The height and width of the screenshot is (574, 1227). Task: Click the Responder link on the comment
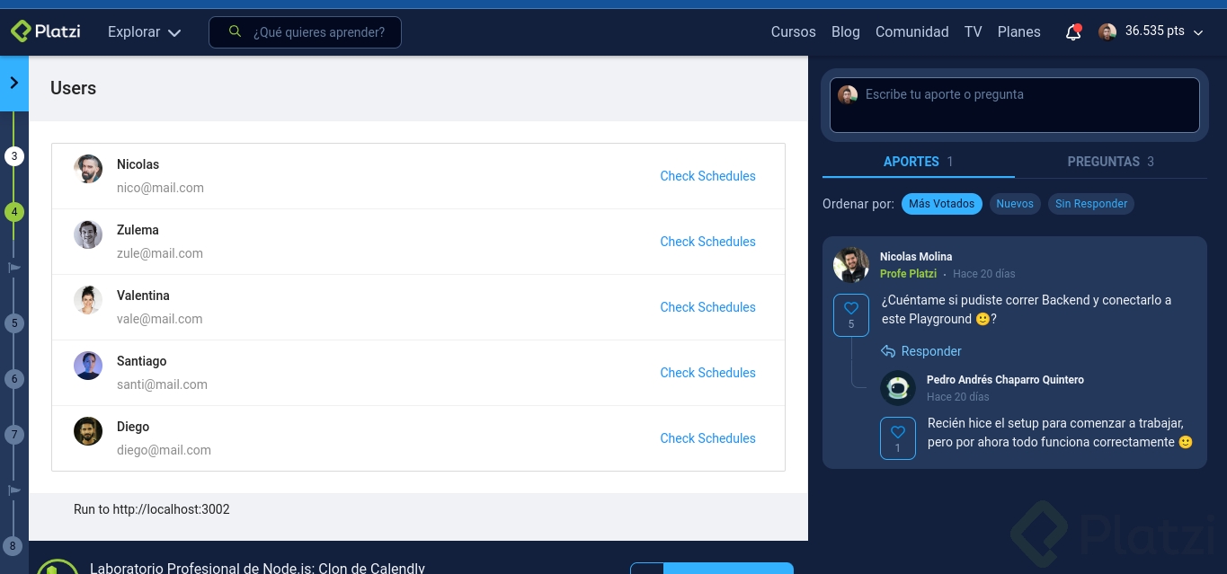coord(931,351)
